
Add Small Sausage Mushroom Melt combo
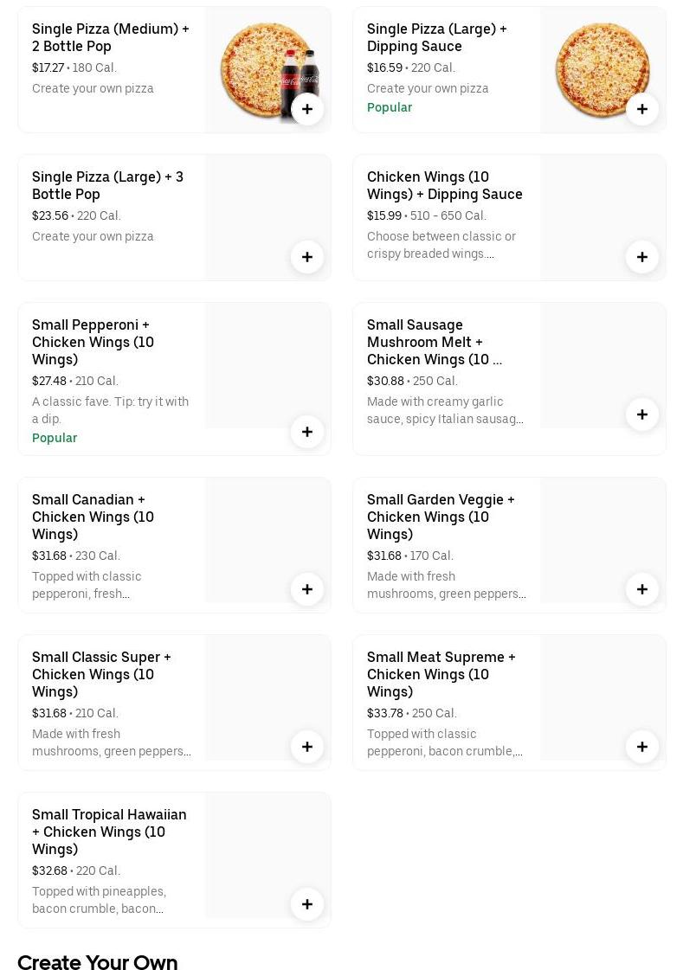tap(642, 414)
